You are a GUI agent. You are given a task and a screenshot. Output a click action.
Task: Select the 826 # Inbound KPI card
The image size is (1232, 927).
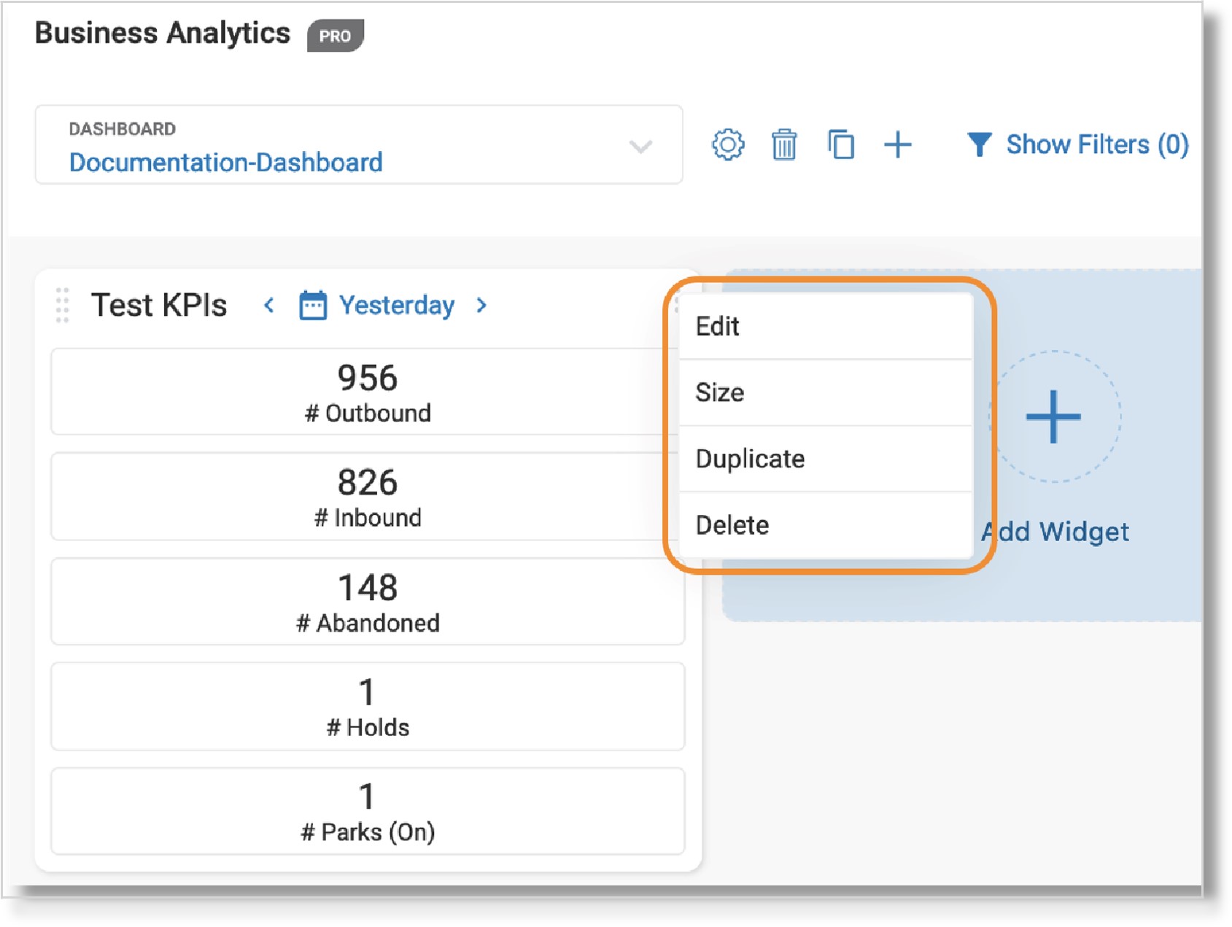coord(368,497)
